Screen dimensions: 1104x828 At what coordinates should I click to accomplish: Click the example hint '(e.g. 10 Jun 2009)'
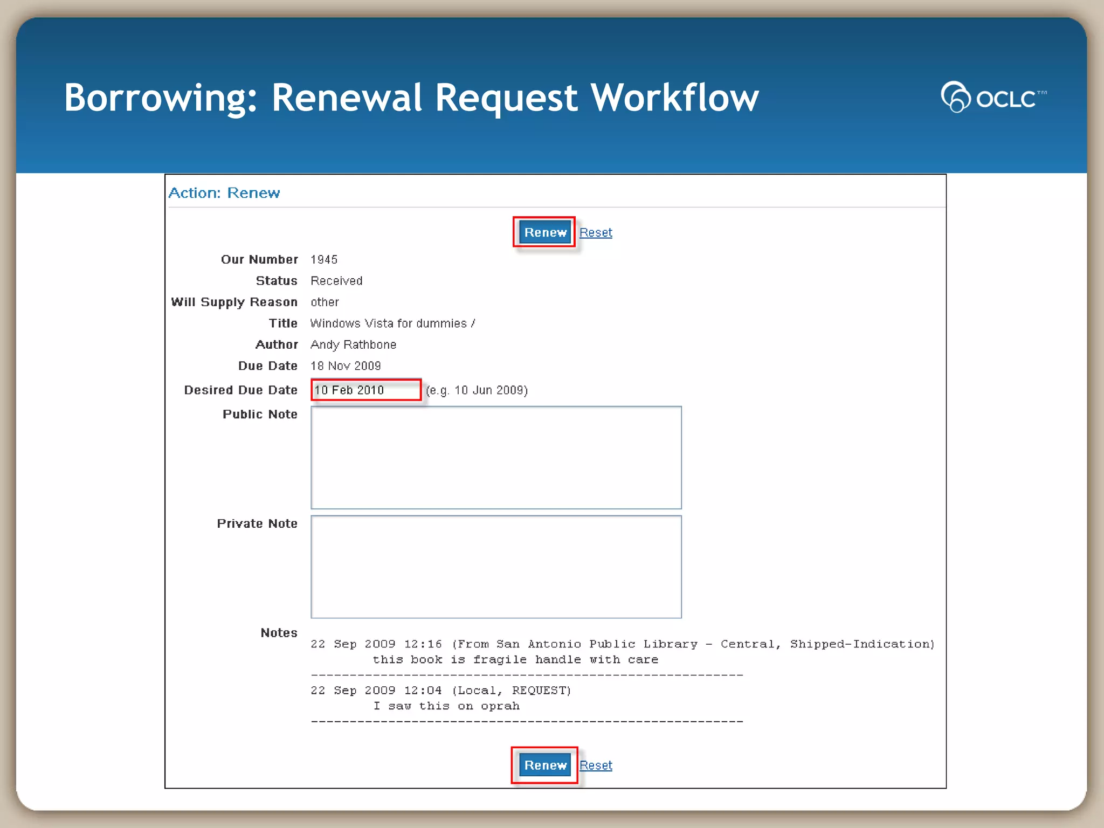tap(477, 390)
